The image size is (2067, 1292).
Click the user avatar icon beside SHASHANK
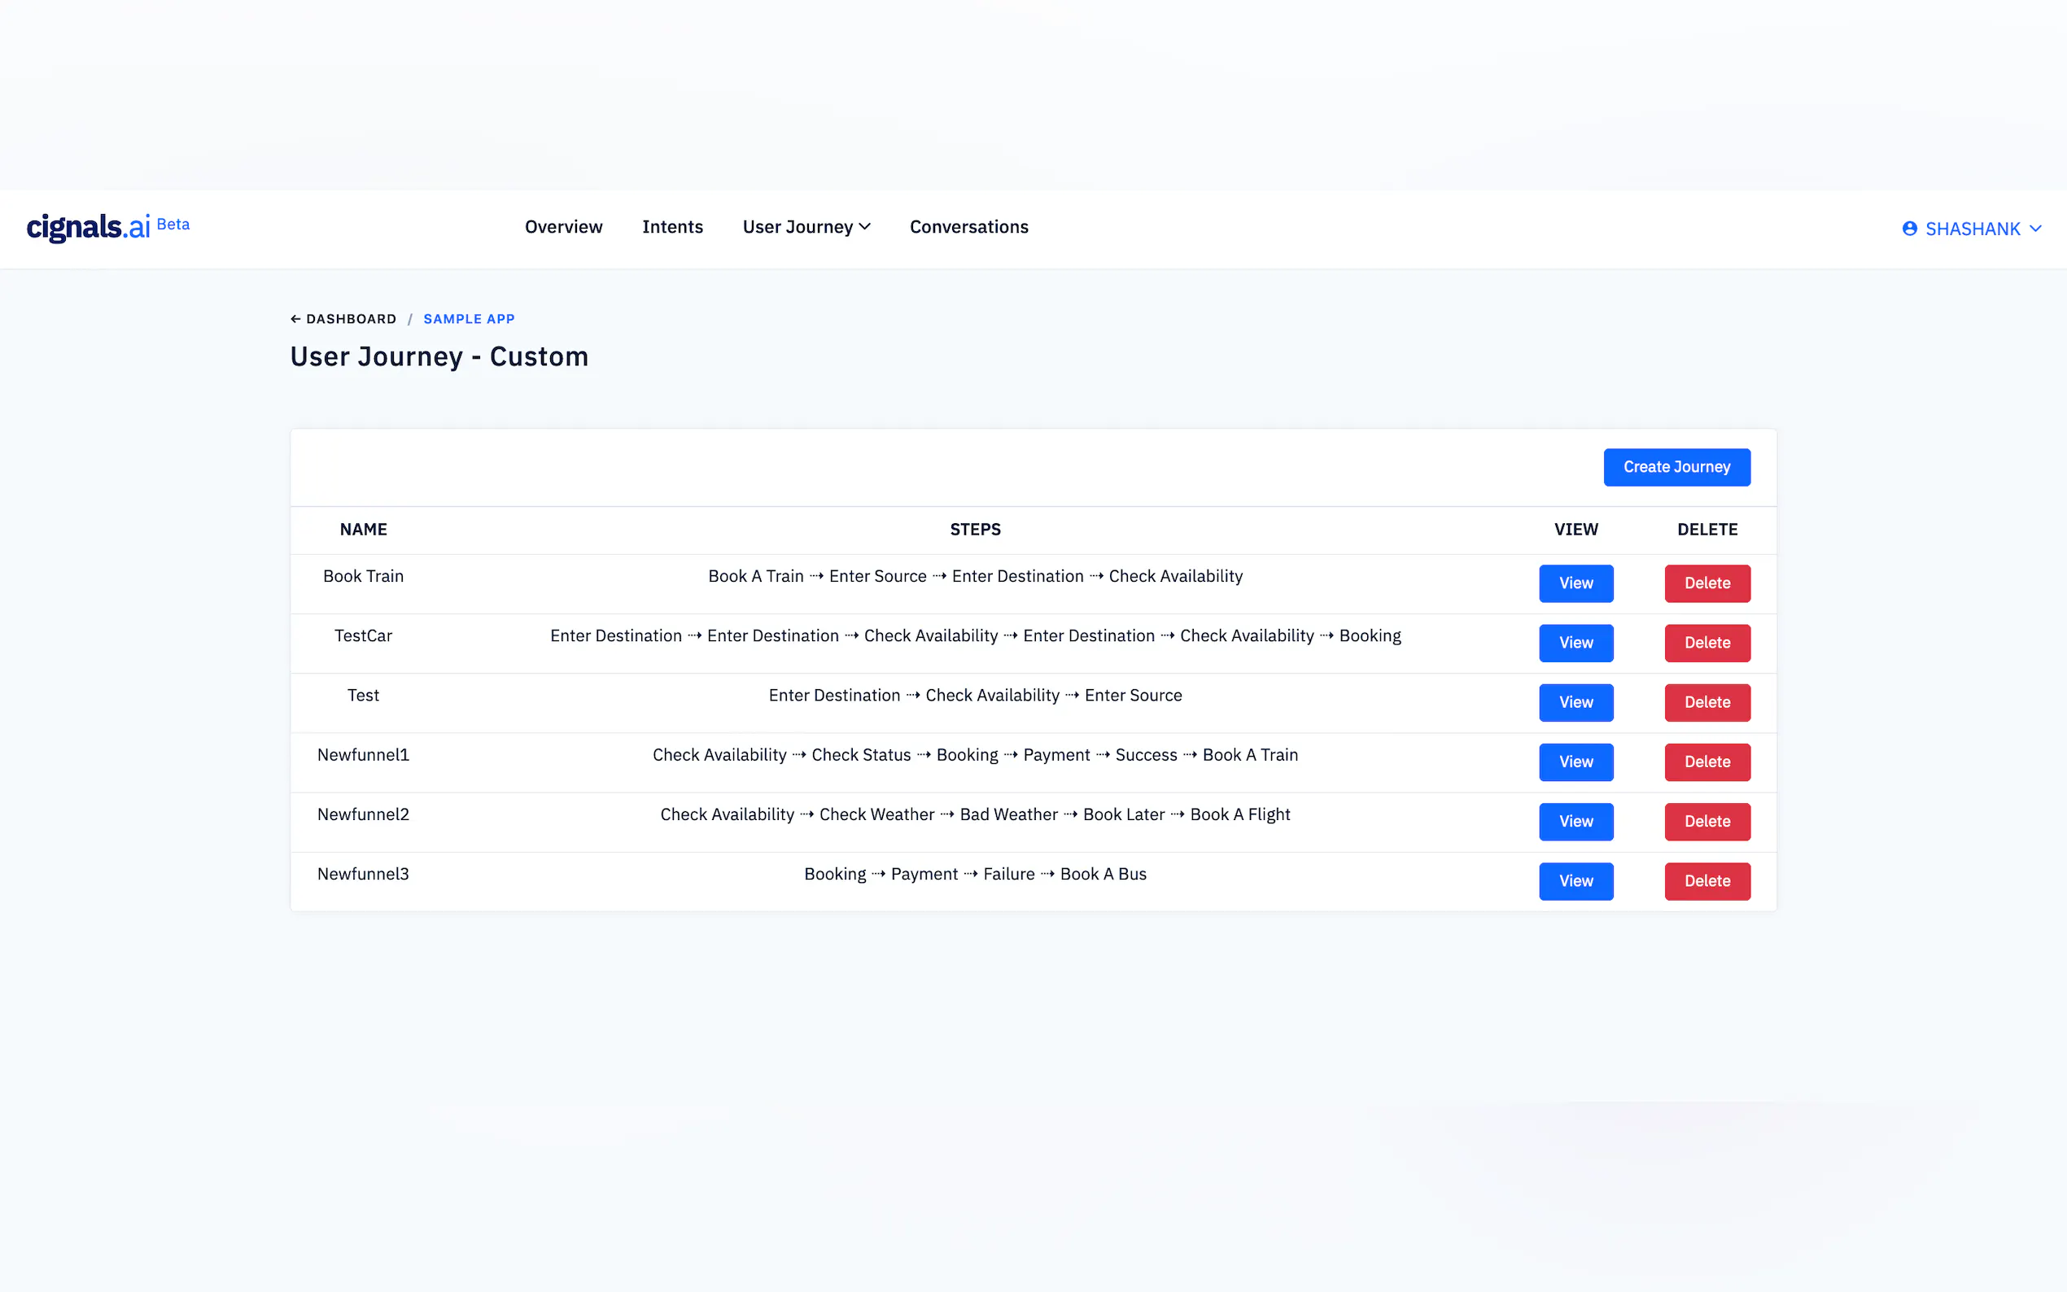coord(1909,228)
